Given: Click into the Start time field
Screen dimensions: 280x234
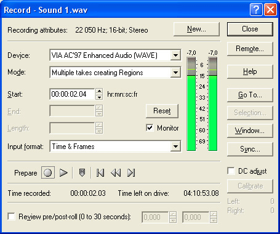Looking at the screenshot, I should [x=72, y=94].
